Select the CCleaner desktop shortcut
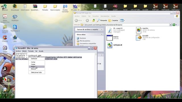182x102 pixels. click(x=5, y=39)
